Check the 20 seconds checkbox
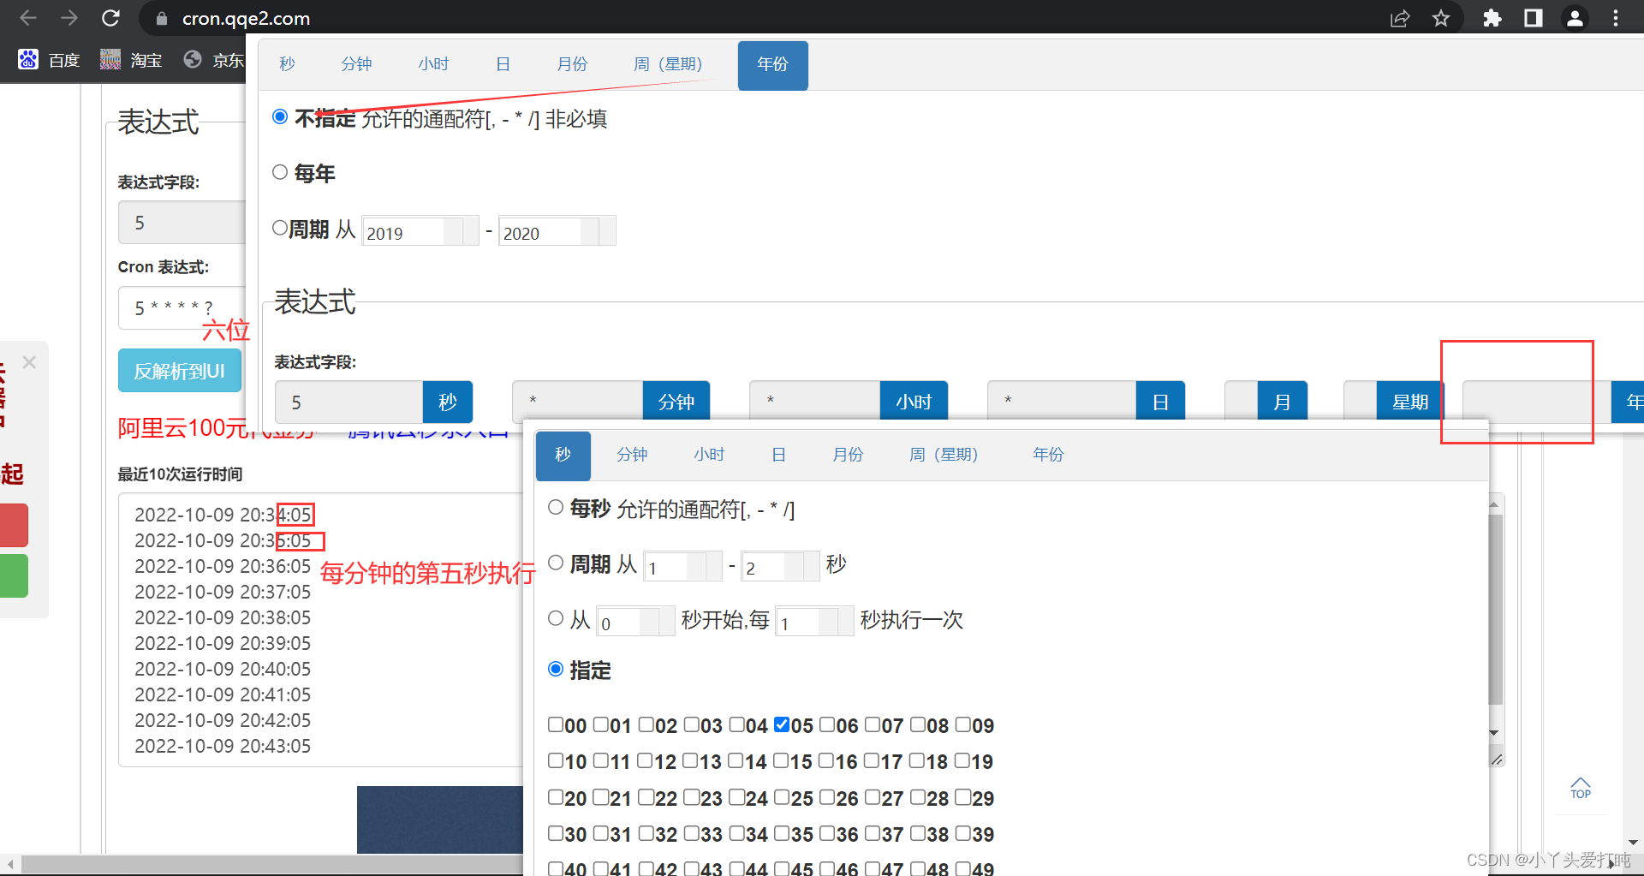The image size is (1644, 876). pyautogui.click(x=556, y=797)
